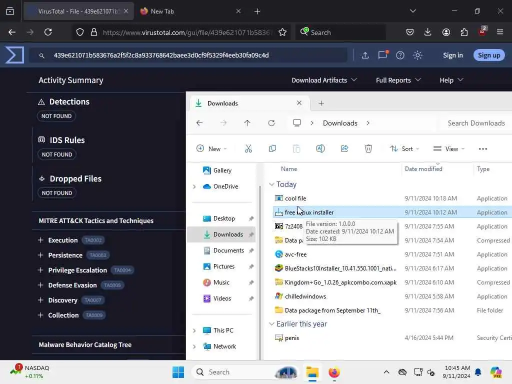512x384 pixels.
Task: Click Sign in on VirusTotal
Action: tap(452, 55)
